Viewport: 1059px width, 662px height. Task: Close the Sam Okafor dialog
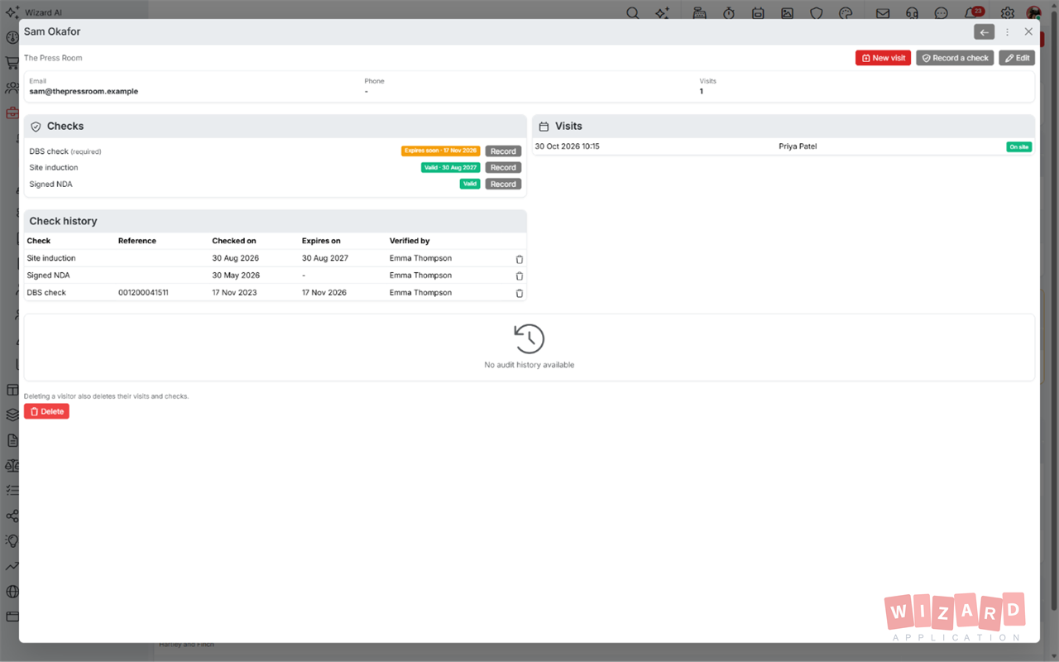click(1028, 32)
